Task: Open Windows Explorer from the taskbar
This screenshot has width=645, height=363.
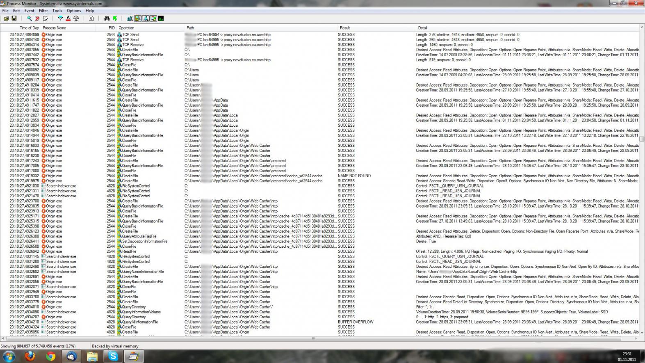Action: click(x=92, y=356)
